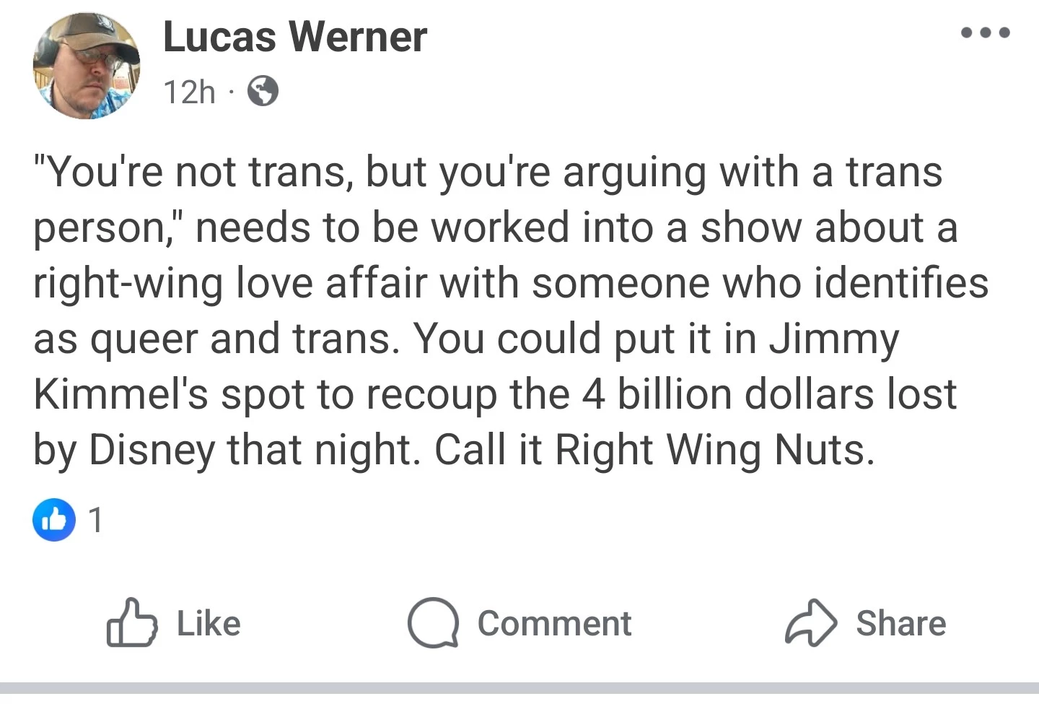The width and height of the screenshot is (1039, 704).
Task: Click the Lucas Werner name link
Action: (x=294, y=37)
